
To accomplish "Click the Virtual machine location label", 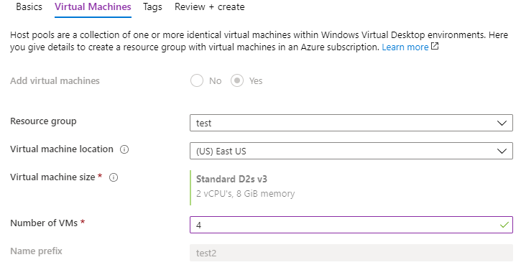I will [62, 149].
